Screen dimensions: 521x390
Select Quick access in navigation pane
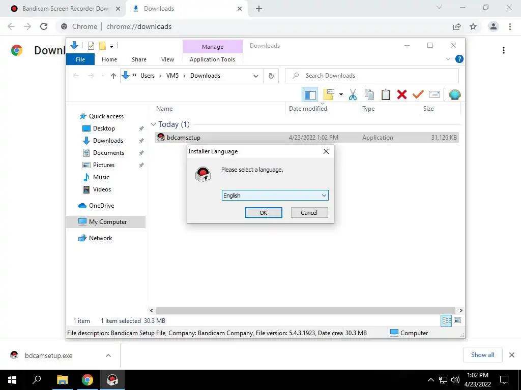coord(106,116)
